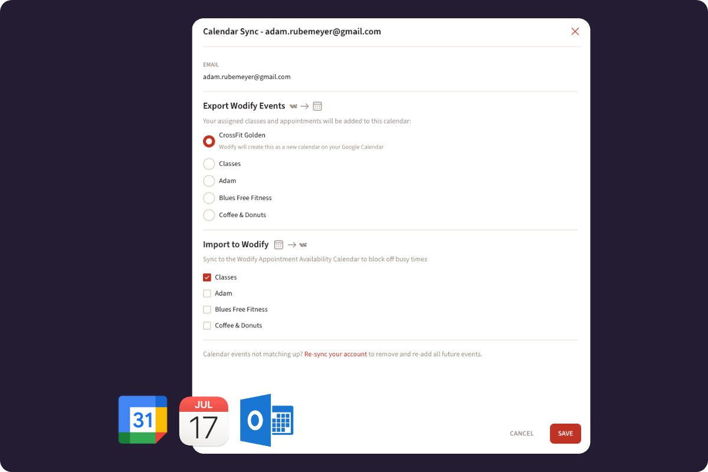Click Wodify logo icon in Export heading

(293, 106)
